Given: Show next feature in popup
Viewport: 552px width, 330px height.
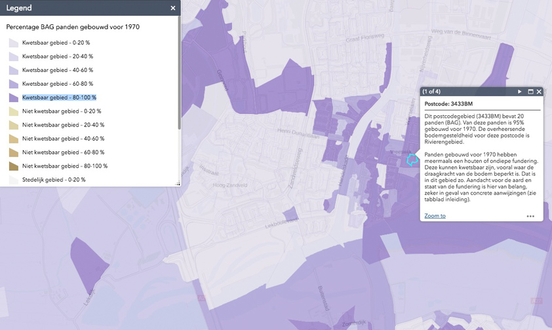Looking at the screenshot, I should pos(520,92).
